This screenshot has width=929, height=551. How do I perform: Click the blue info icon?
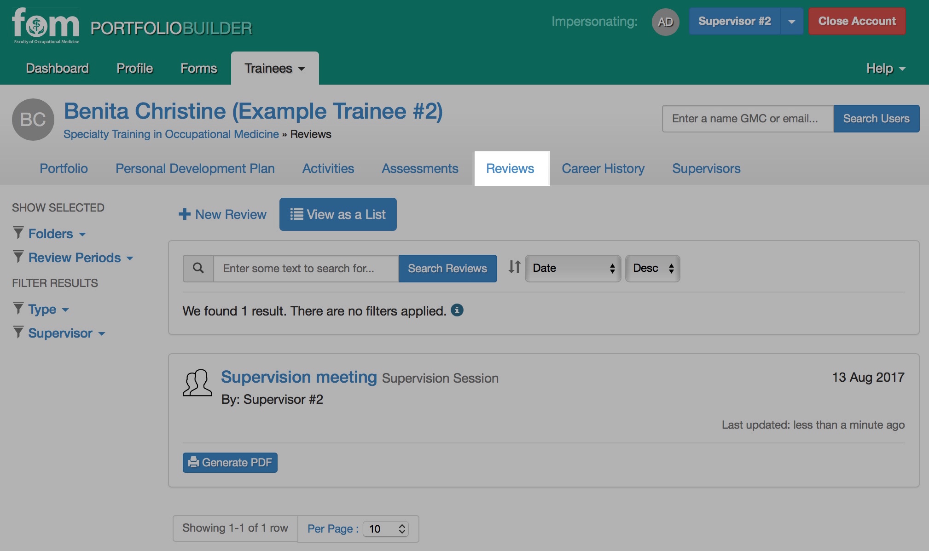pyautogui.click(x=457, y=310)
